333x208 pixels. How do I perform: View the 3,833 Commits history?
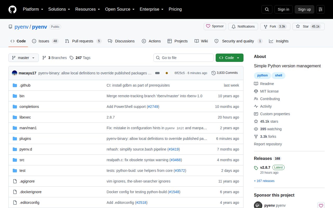click(225, 73)
